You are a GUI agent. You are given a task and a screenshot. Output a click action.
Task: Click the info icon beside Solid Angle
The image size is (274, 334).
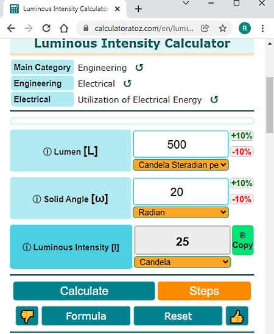[x=37, y=199]
